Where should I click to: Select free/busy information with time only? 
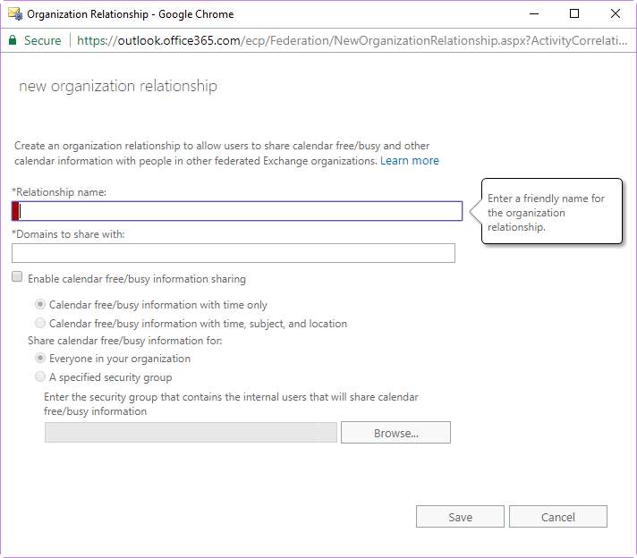40,304
